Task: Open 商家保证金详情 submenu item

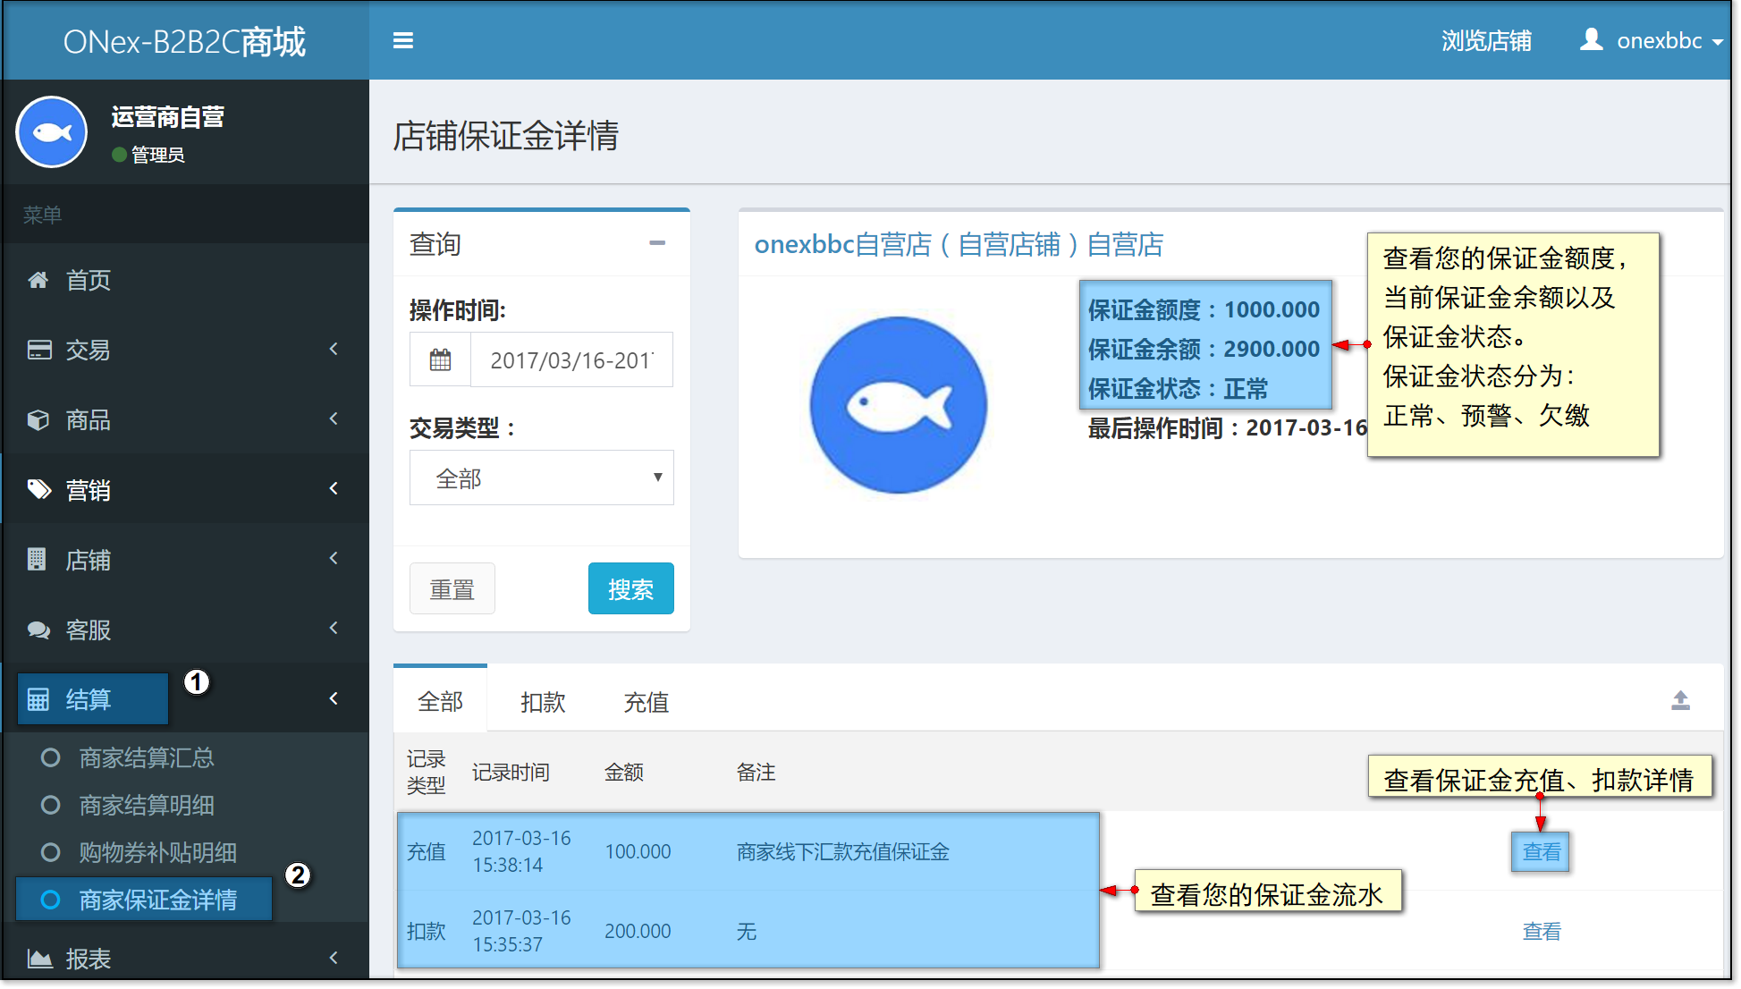Action: click(x=158, y=900)
